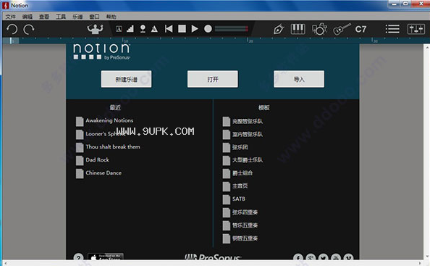Open the pen nib entry palette icon
The width and height of the screenshot is (430, 266).
click(279, 29)
